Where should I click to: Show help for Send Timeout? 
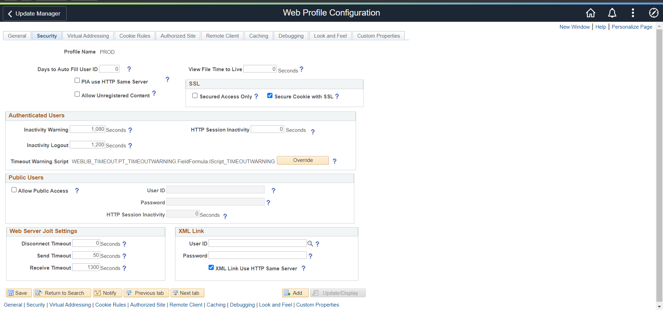coord(124,256)
